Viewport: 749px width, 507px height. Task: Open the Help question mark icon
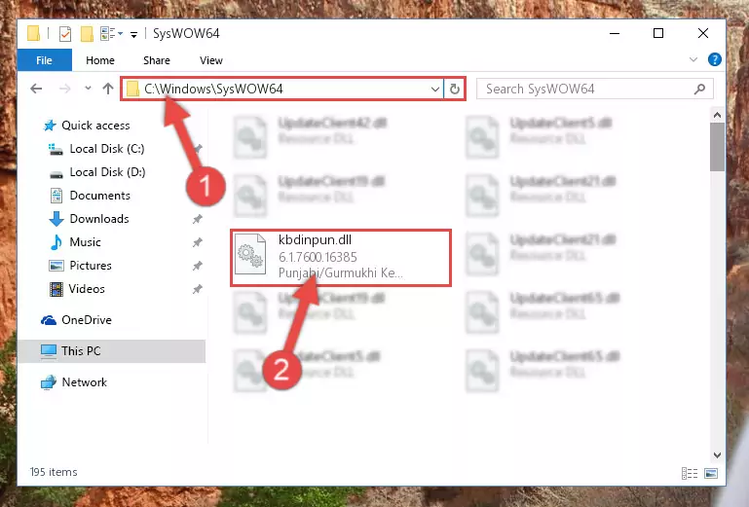[x=715, y=59]
